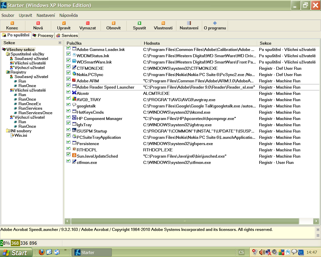Close the Sekce side panel

coord(60,43)
